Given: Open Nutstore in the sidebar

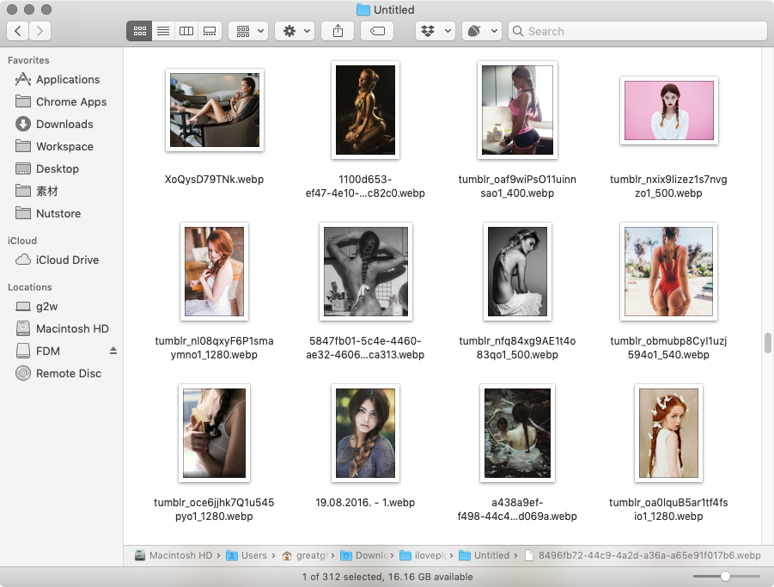Looking at the screenshot, I should [61, 213].
